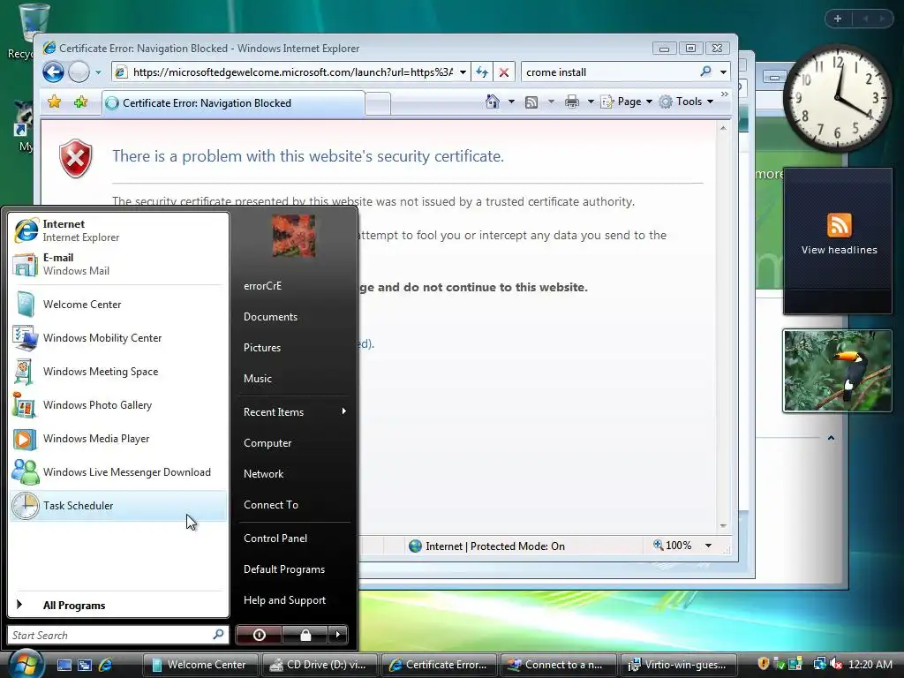The width and height of the screenshot is (904, 678).
Task: Click into the address bar URL field
Action: click(x=291, y=72)
